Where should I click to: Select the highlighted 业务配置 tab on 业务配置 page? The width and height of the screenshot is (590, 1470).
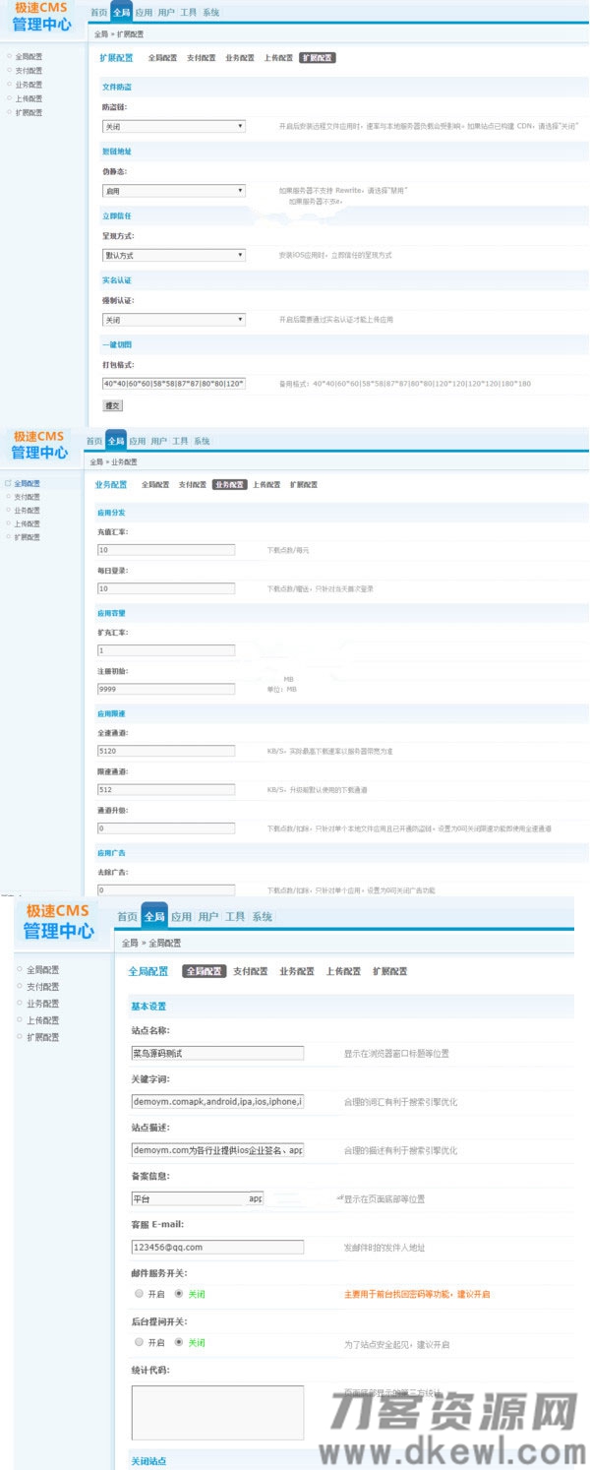coord(228,485)
